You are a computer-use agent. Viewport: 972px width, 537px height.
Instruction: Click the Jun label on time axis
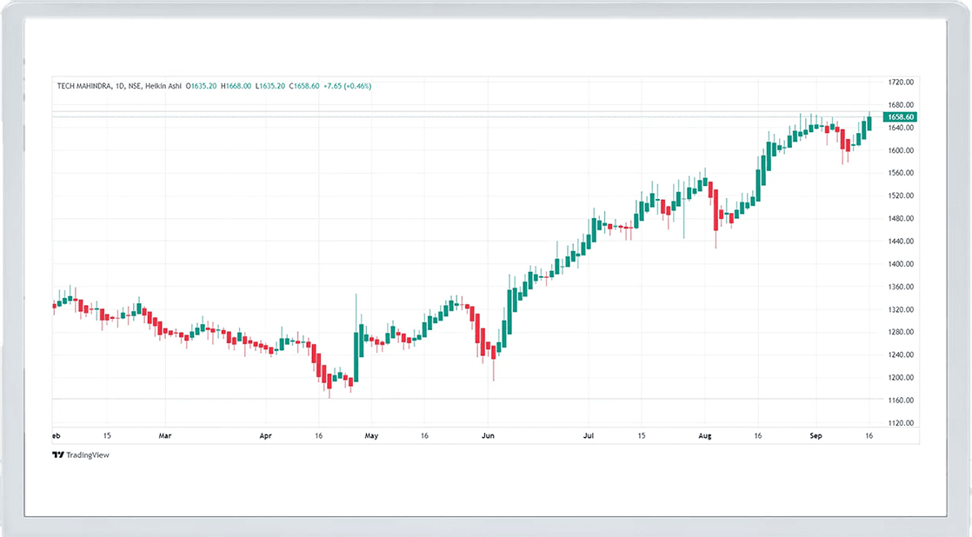tap(488, 434)
